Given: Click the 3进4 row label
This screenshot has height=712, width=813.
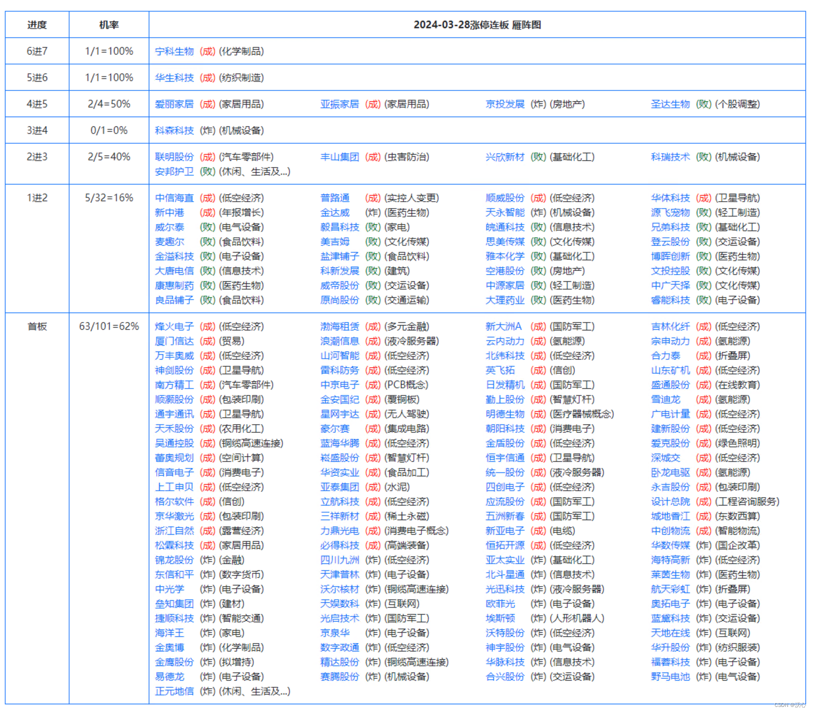Looking at the screenshot, I should click(x=37, y=131).
